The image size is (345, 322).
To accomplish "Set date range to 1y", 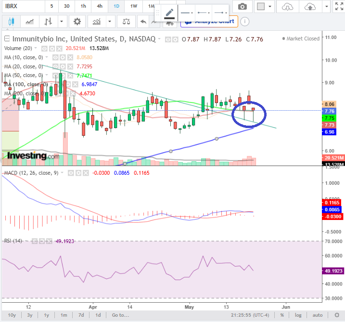I will pos(46,315).
